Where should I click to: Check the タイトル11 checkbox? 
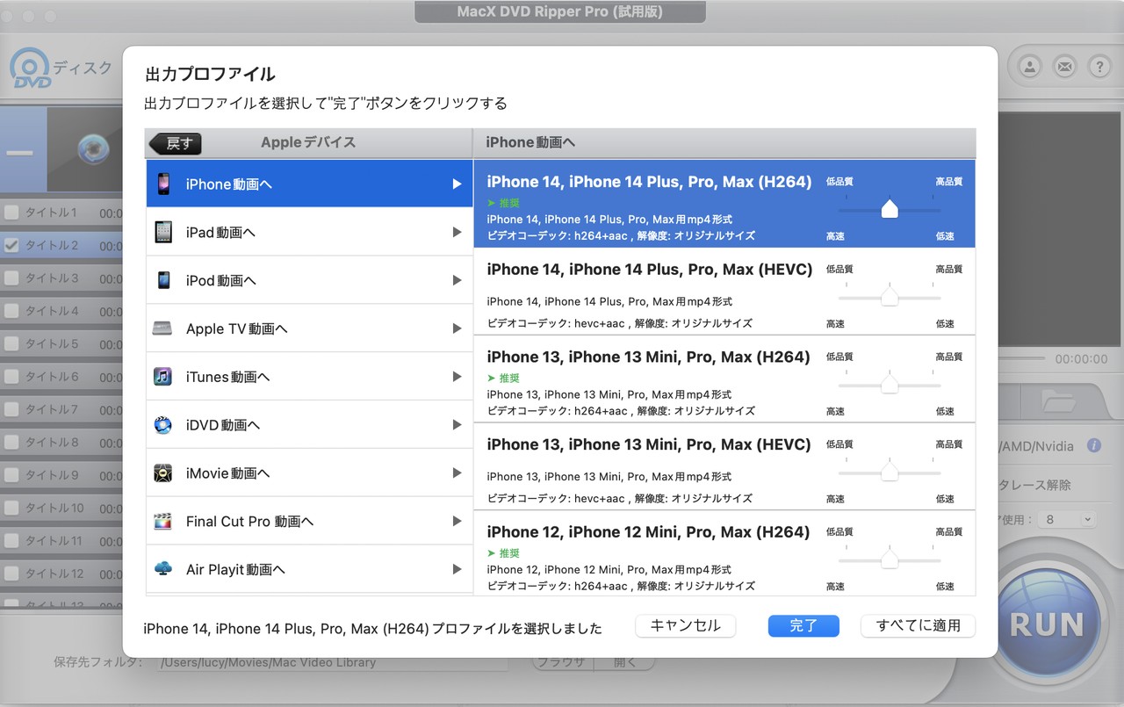point(11,541)
